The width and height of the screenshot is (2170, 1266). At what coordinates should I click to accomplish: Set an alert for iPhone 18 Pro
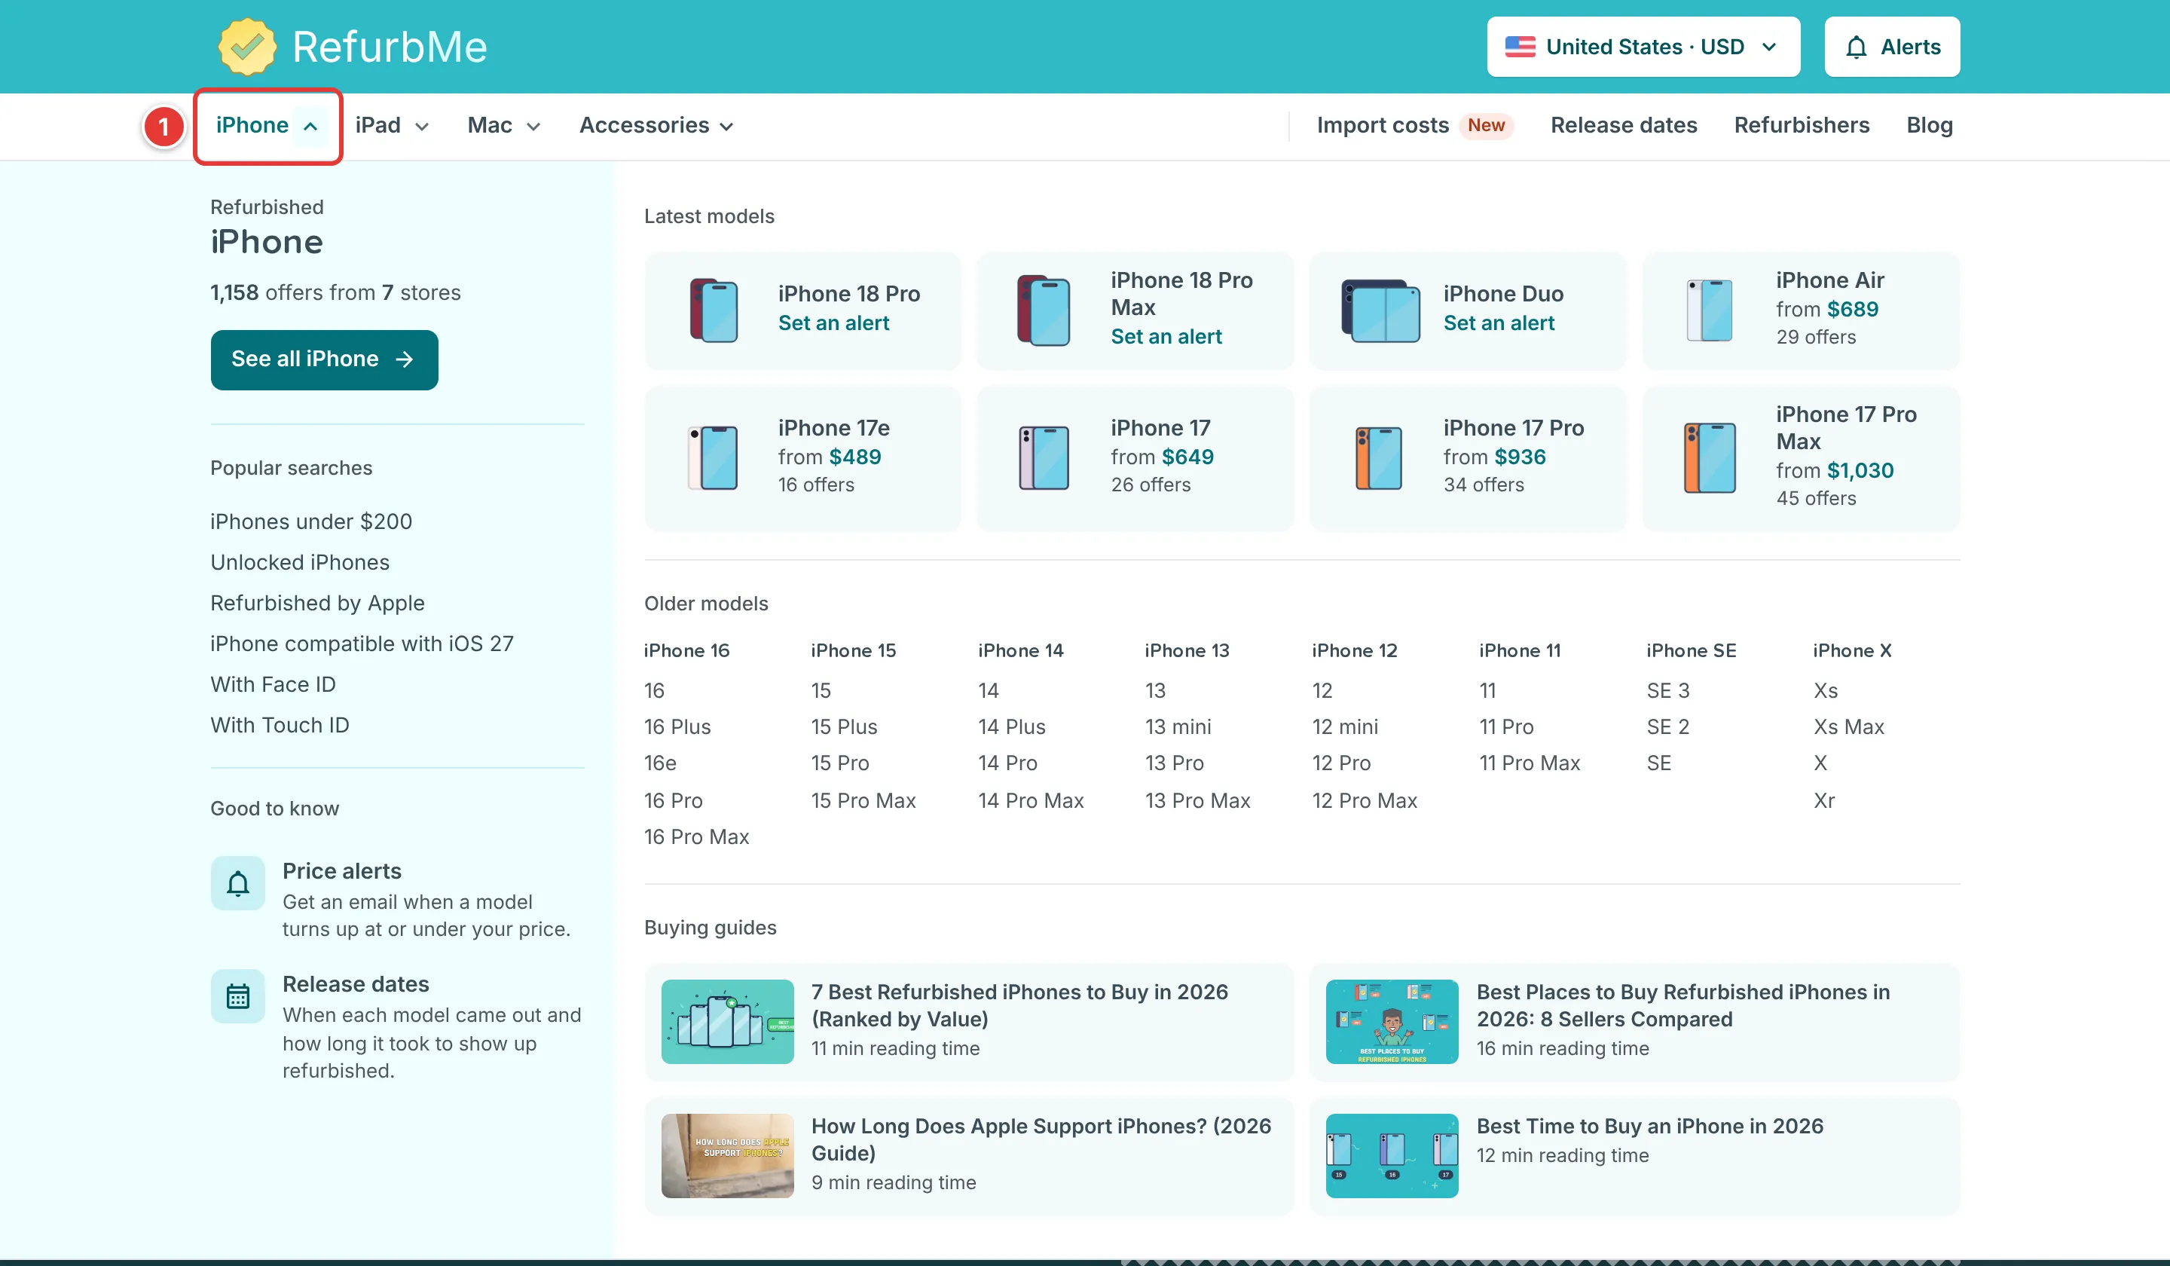833,323
